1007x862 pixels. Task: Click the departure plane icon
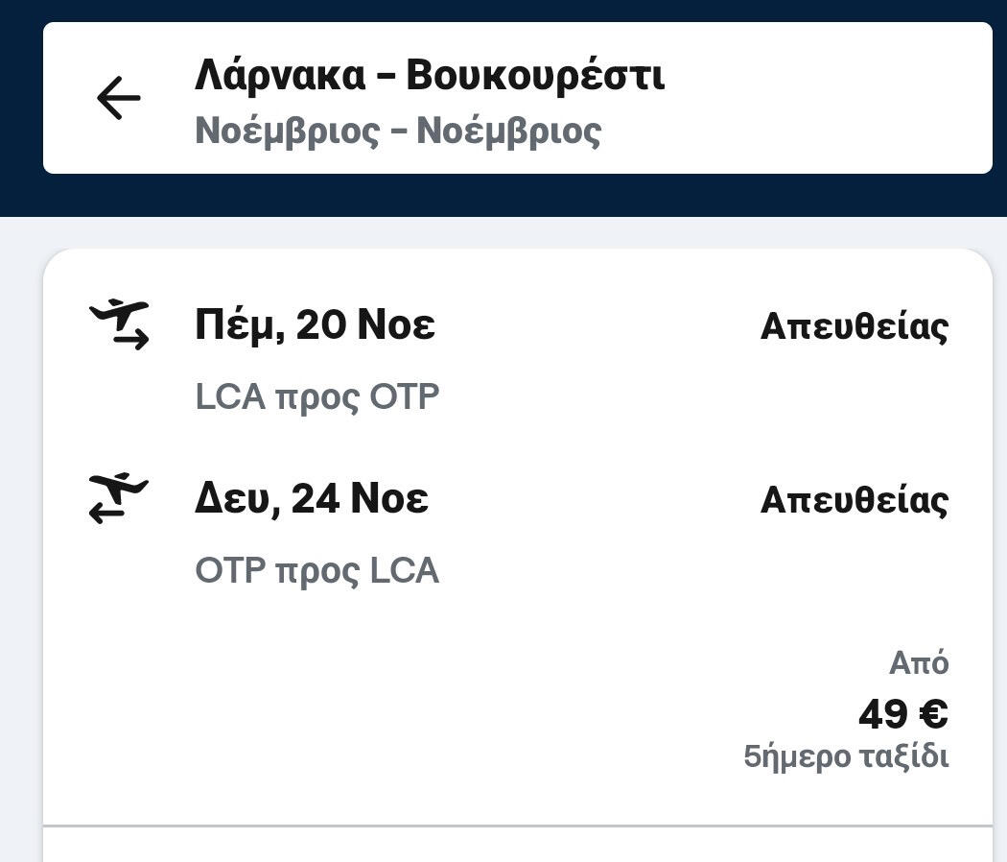pyautogui.click(x=119, y=324)
